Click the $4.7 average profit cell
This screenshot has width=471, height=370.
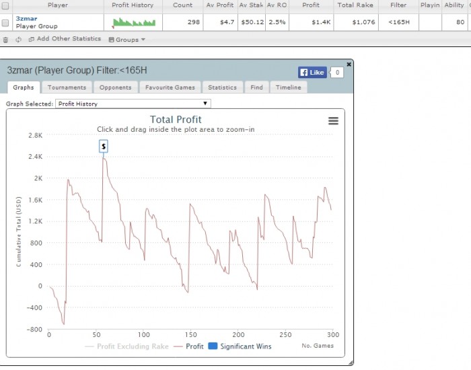pos(220,22)
